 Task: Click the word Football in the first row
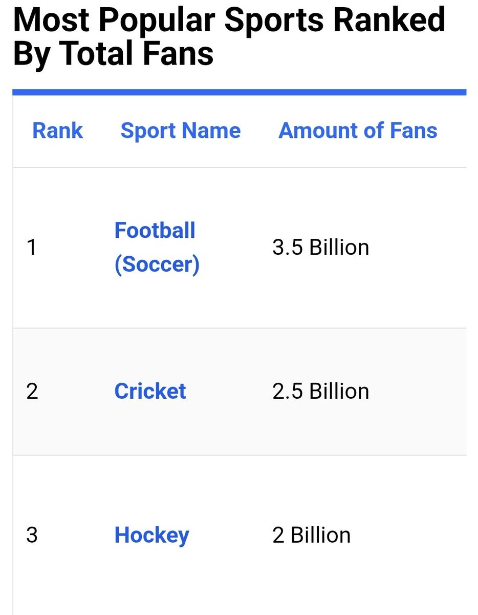click(155, 230)
